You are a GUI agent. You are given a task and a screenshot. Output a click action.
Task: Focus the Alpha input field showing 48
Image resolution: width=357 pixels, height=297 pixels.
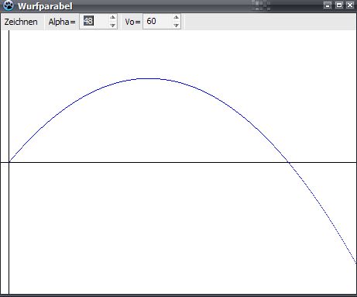[94, 22]
